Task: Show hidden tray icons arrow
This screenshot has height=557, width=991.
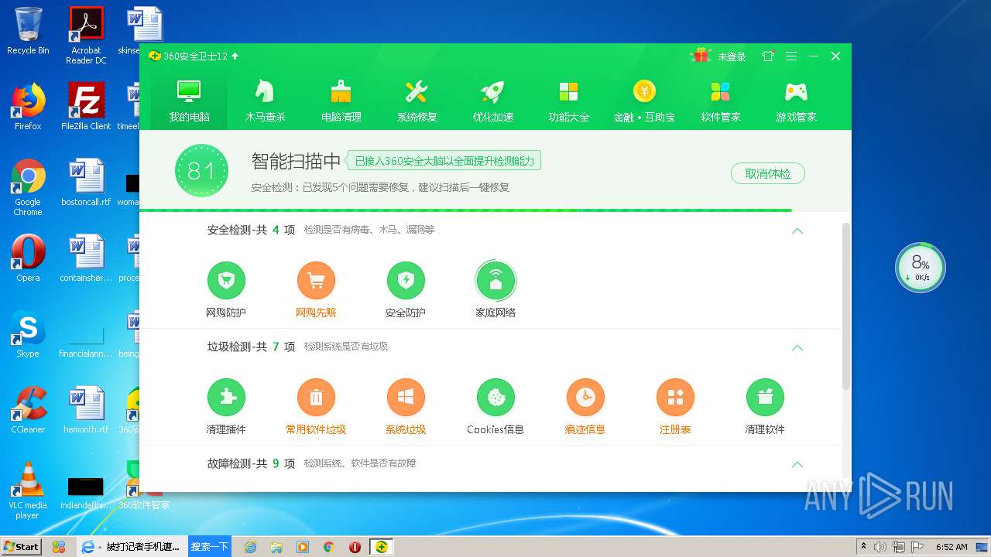Action: click(863, 547)
